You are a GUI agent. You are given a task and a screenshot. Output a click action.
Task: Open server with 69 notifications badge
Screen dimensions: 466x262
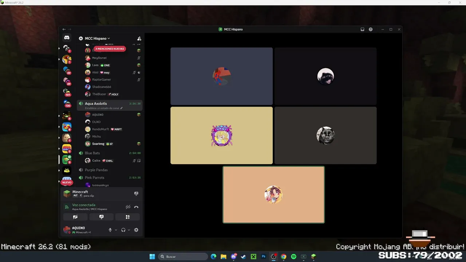click(x=67, y=82)
